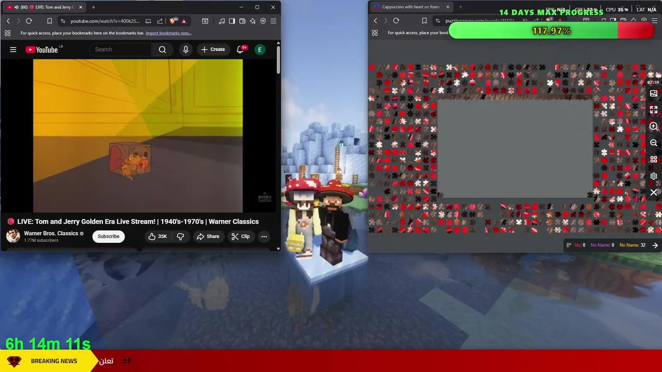662x372 pixels.
Task: Click the share icon in YouTube address bar
Action: [160, 21]
